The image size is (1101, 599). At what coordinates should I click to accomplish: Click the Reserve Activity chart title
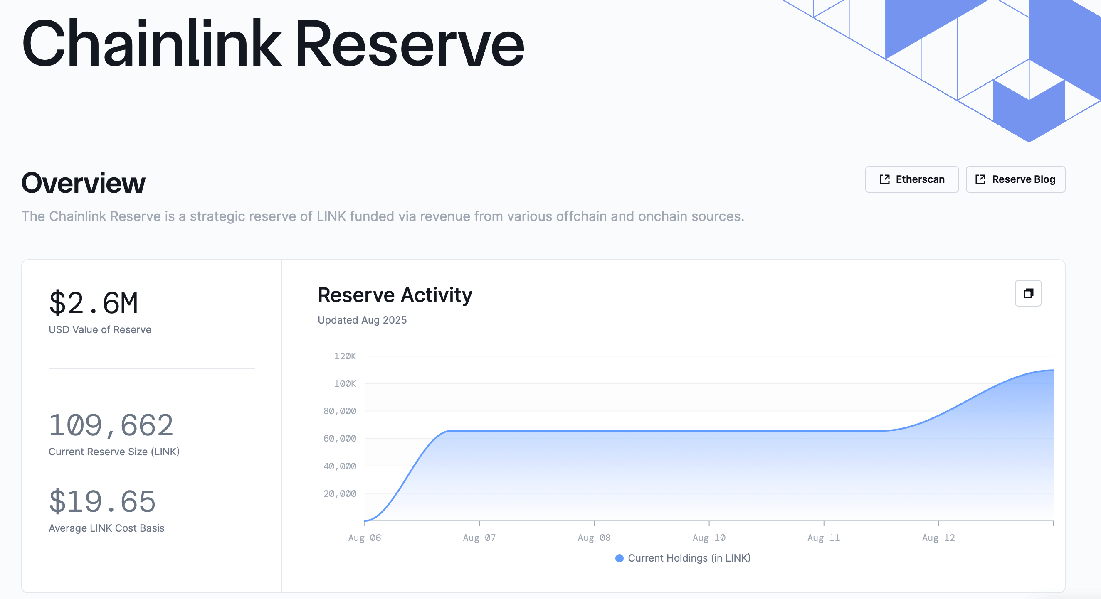click(x=395, y=295)
